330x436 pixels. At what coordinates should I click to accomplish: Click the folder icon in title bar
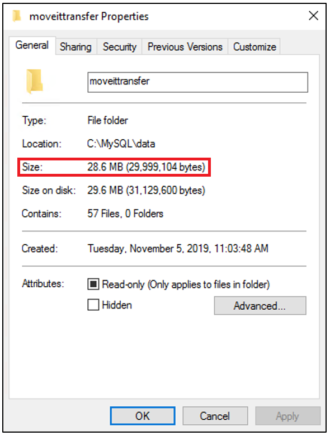(x=17, y=16)
